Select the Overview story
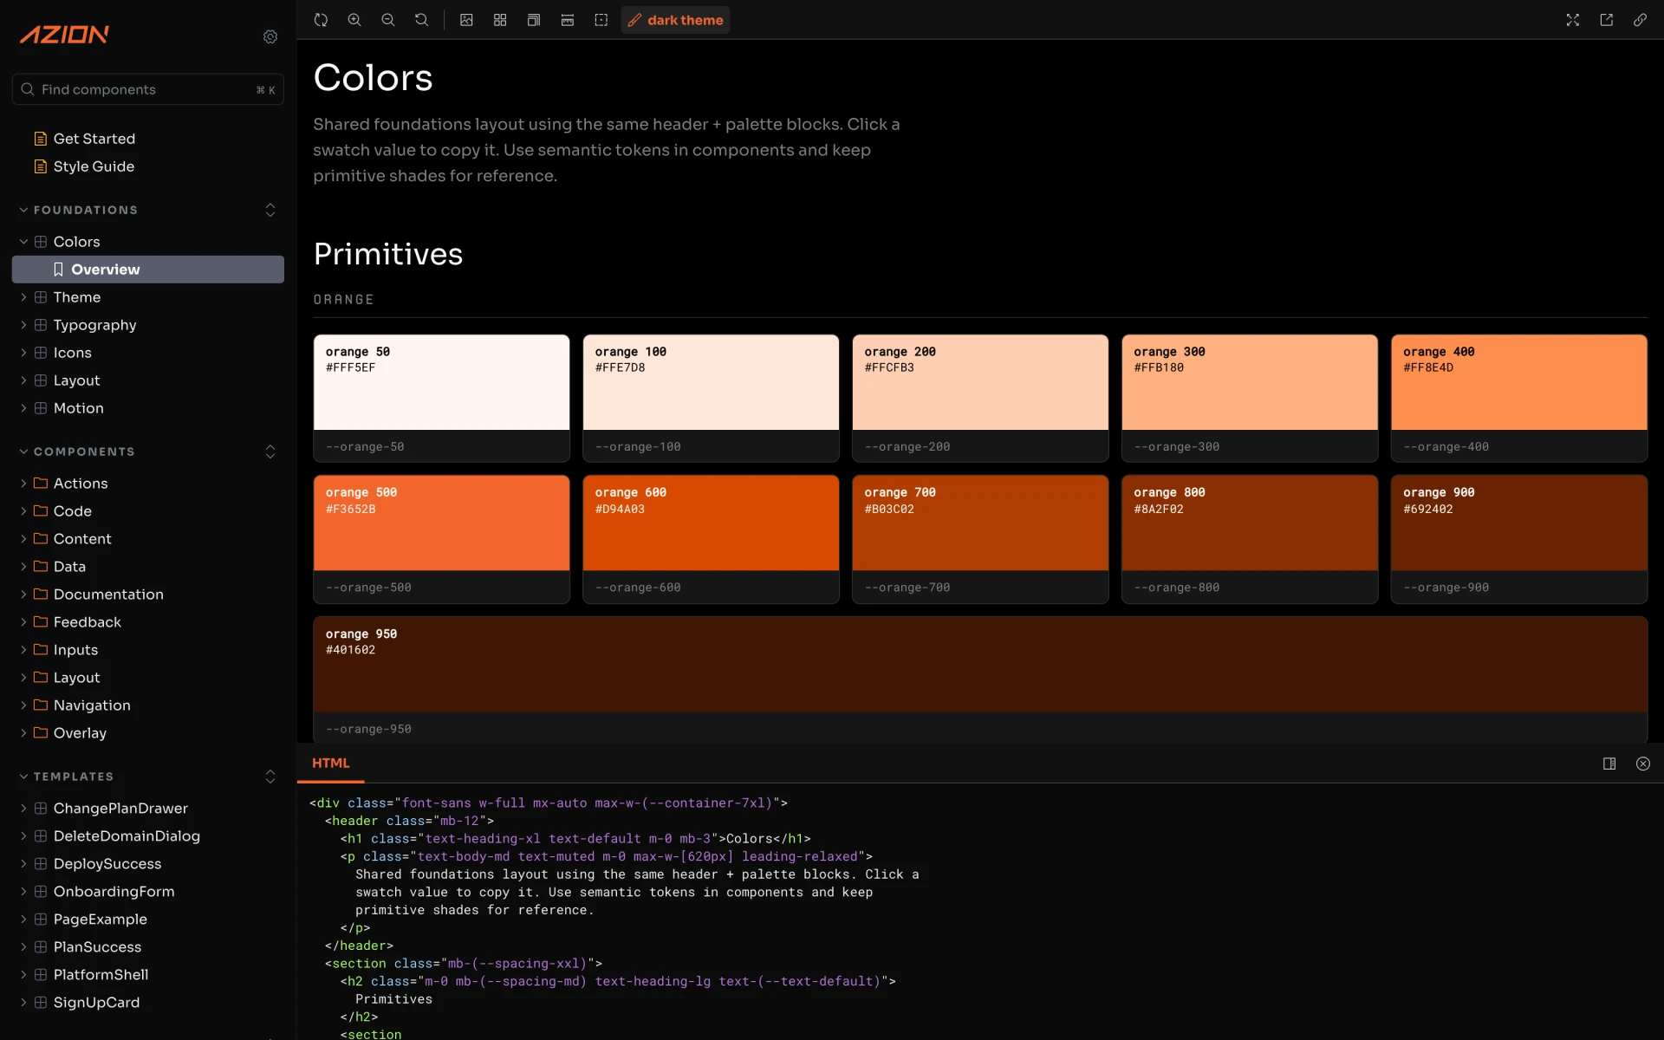1664x1040 pixels. (148, 270)
